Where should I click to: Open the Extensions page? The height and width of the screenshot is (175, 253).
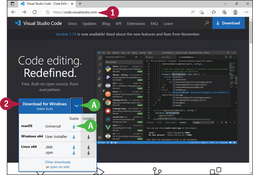pyautogui.click(x=136, y=24)
